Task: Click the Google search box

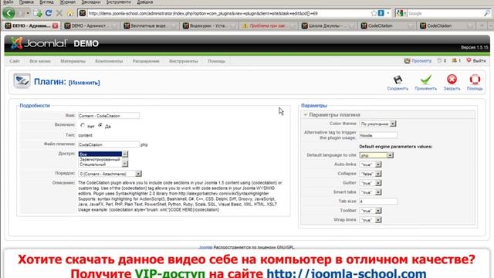Action: pyautogui.click(x=445, y=13)
